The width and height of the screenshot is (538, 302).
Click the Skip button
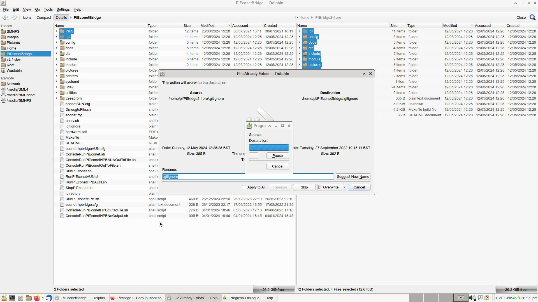pos(304,187)
